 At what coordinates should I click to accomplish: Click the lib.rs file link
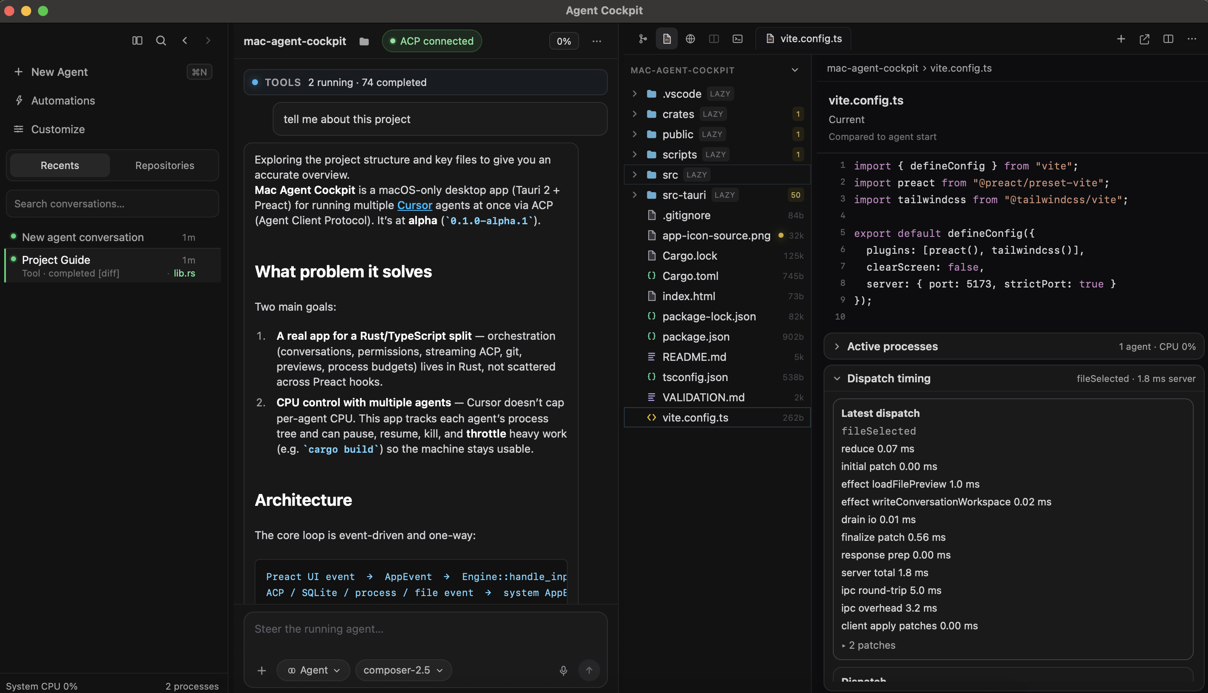(x=184, y=273)
